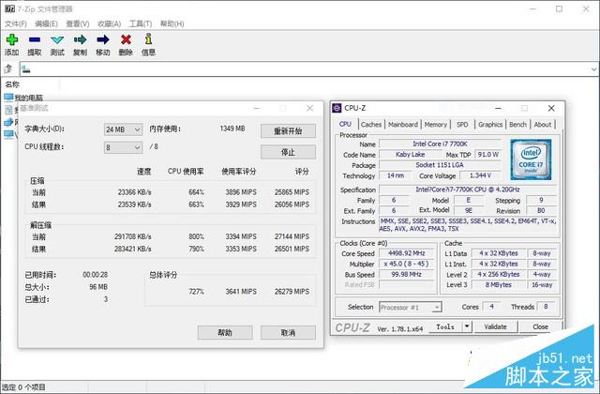
Task: Switch to the Caches tab in CPU-Z
Action: point(371,125)
